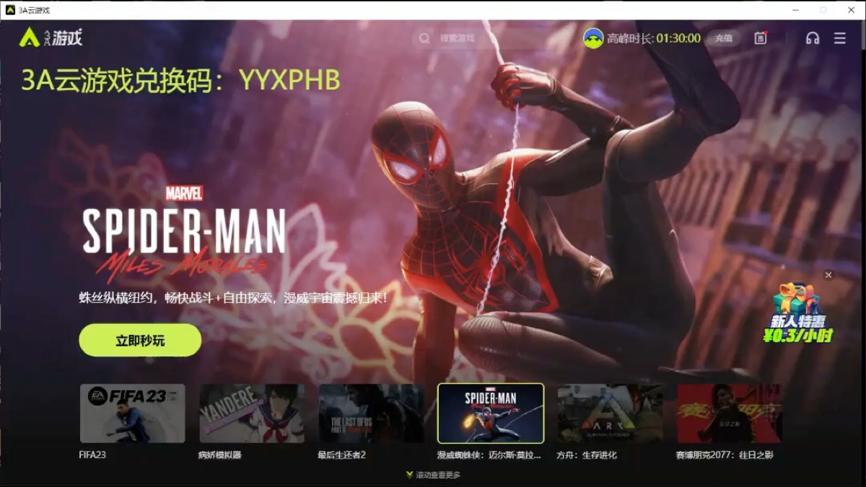Open the tasks calendar icon with red dot

tap(761, 38)
